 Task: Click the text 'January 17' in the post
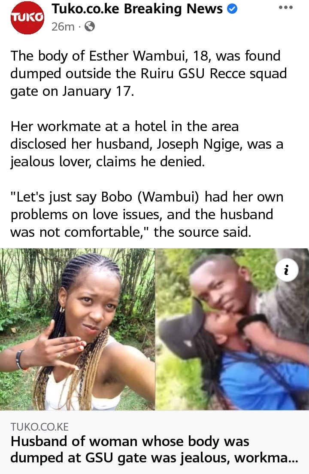tap(97, 91)
